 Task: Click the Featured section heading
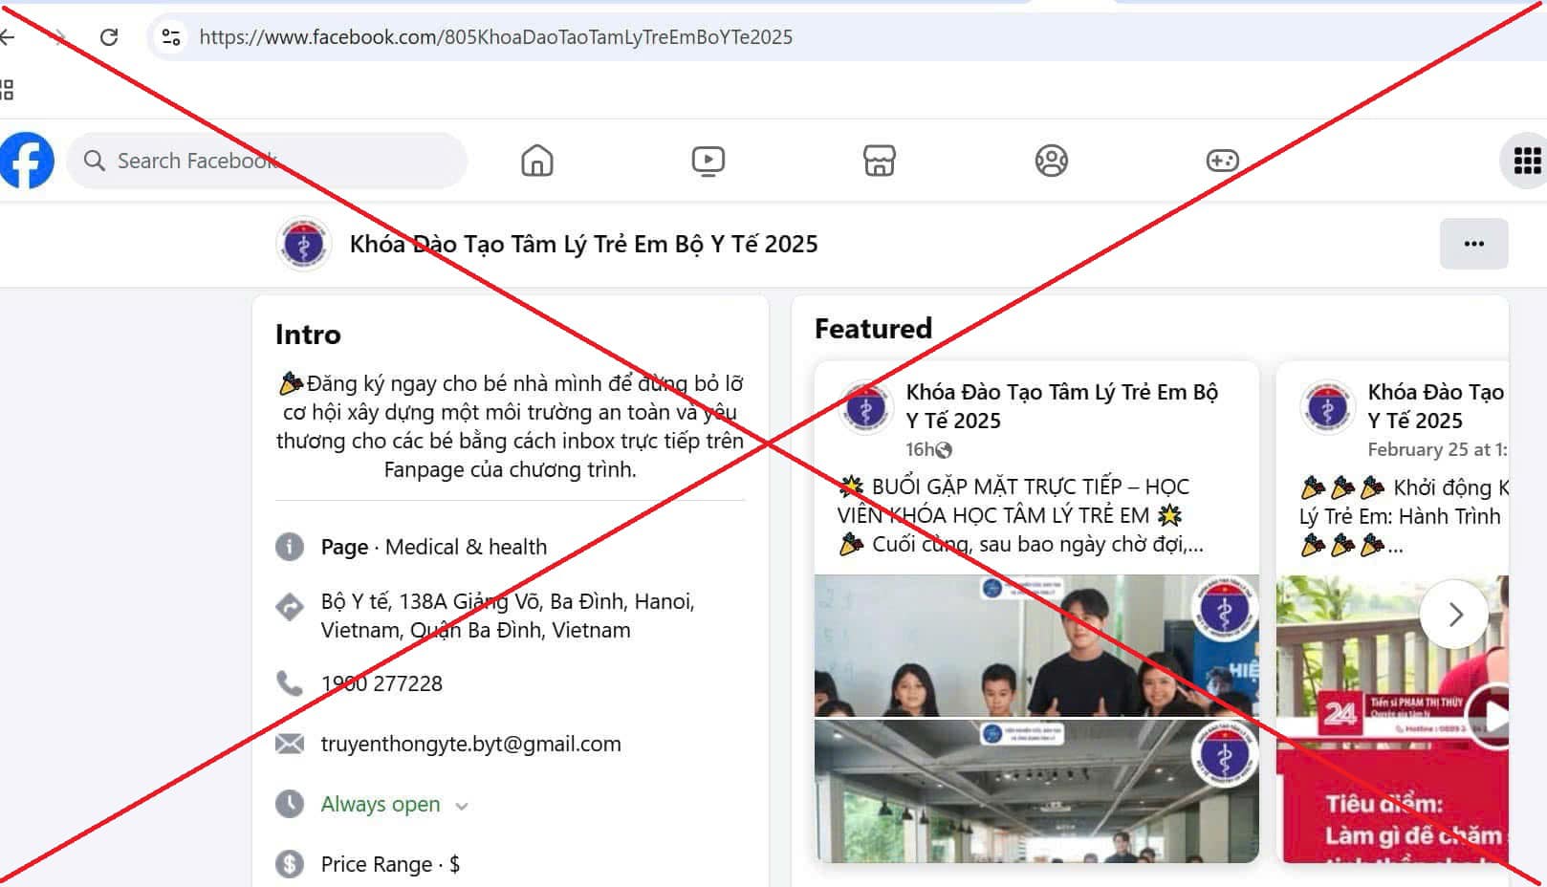(873, 328)
